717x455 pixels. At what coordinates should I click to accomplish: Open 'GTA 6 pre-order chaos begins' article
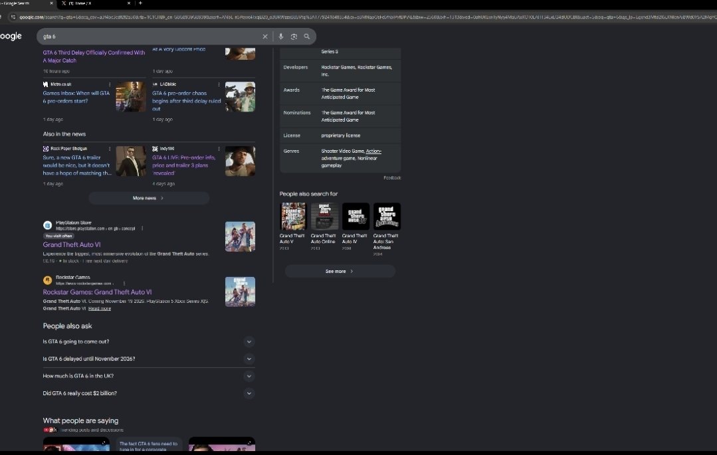pos(187,101)
